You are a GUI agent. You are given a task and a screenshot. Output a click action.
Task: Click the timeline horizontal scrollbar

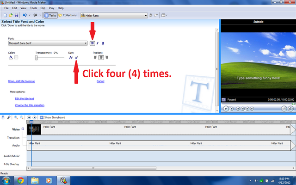pos(93,168)
